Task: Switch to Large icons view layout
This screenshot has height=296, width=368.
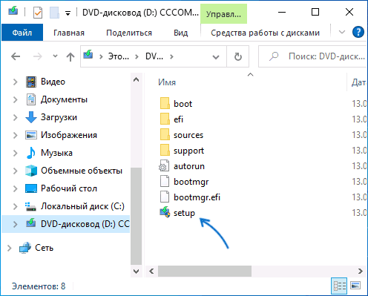Action: click(x=355, y=286)
